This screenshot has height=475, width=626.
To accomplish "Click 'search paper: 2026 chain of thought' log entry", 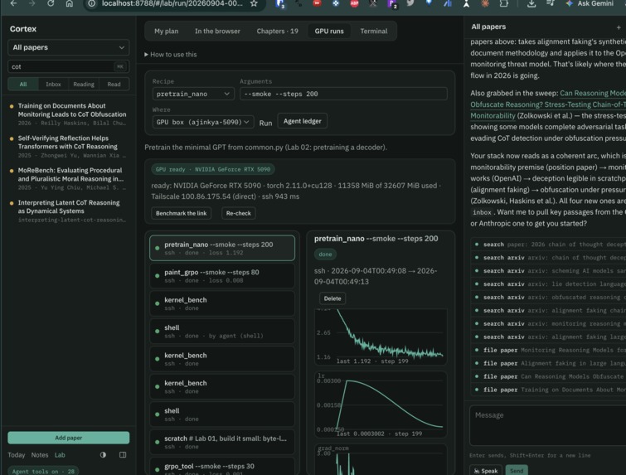I will click(x=548, y=245).
